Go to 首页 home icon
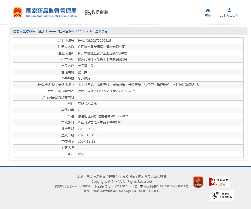251x209 pixels. coord(208,11)
